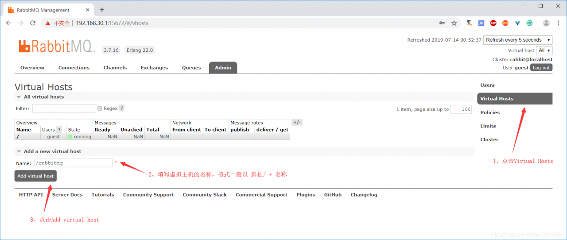Viewport: 567px width, 240px height.
Task: Go back in browser history
Action: [8, 23]
